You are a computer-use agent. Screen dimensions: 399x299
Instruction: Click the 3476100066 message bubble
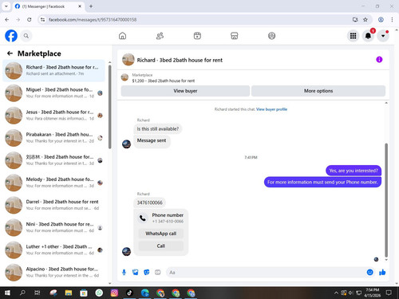149,203
